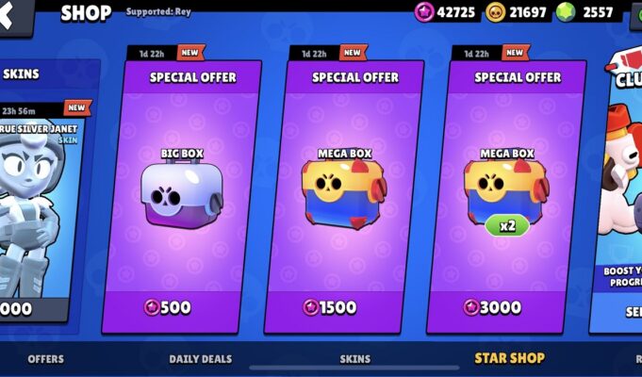Buy two Mega Boxes for 3000

493,307
